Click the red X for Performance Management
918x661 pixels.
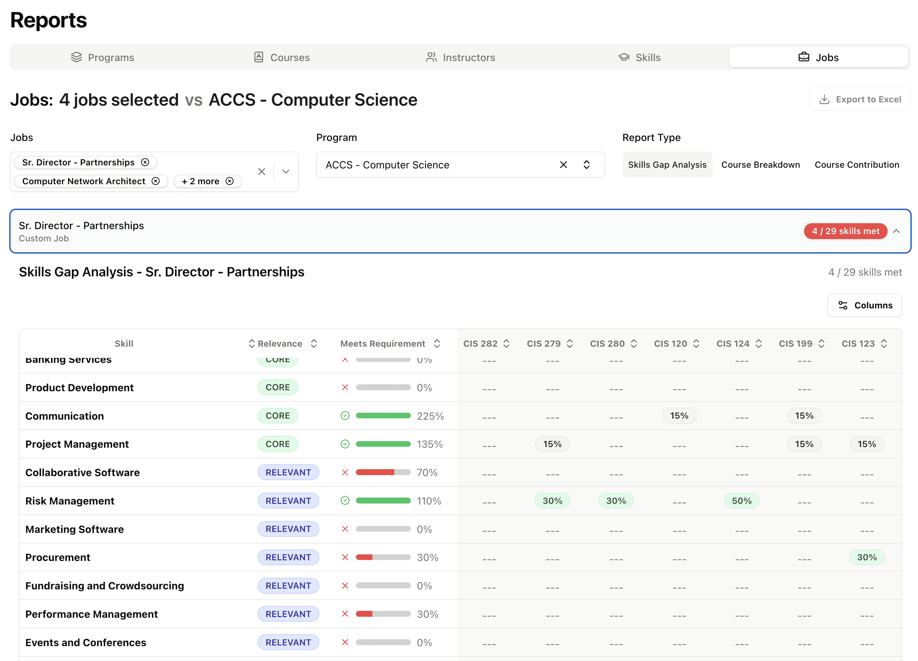click(345, 614)
